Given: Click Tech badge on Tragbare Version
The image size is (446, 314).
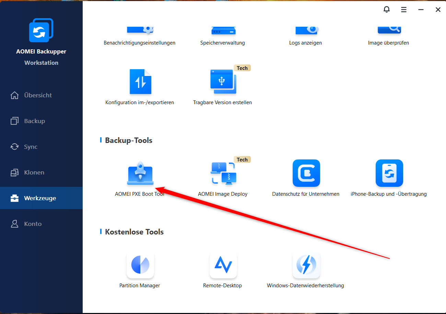Looking at the screenshot, I should click(x=242, y=68).
